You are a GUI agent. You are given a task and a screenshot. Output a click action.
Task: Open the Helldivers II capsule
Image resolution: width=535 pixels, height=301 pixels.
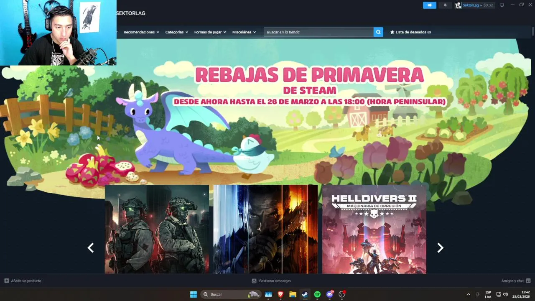374,229
